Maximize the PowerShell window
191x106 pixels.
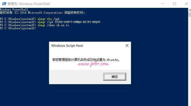tap(175, 4)
